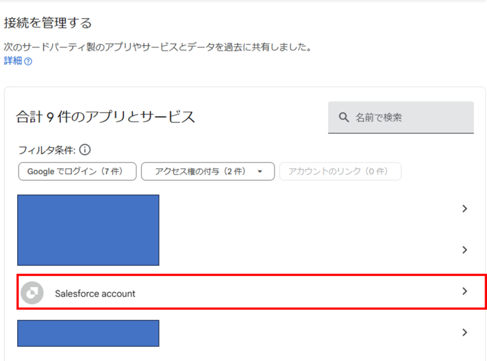Click 合計 9 件のアプリとサービス heading
This screenshot has height=361, width=487.
(x=106, y=117)
